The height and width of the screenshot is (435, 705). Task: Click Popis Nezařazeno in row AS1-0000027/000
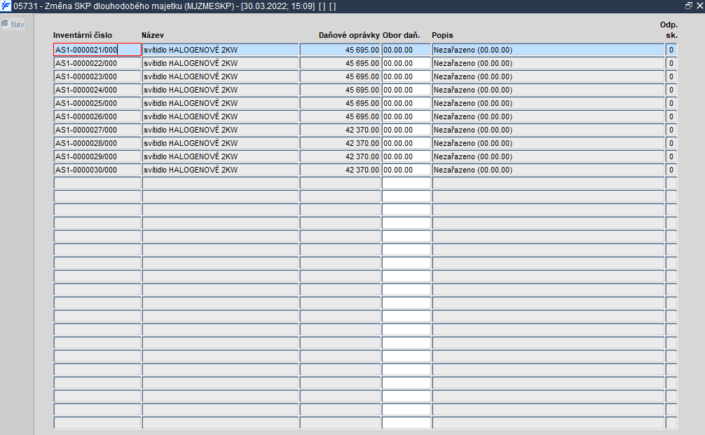pos(547,130)
